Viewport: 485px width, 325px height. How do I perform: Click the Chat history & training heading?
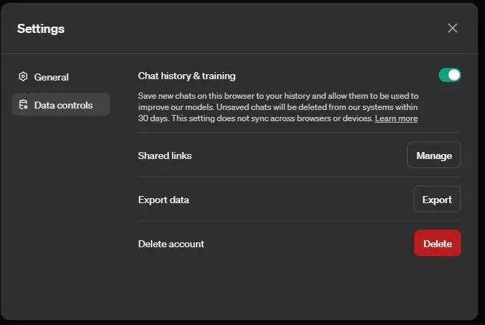click(x=187, y=76)
